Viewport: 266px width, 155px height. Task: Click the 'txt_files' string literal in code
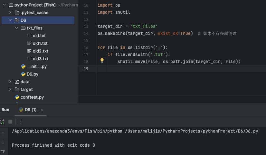pos(144,26)
